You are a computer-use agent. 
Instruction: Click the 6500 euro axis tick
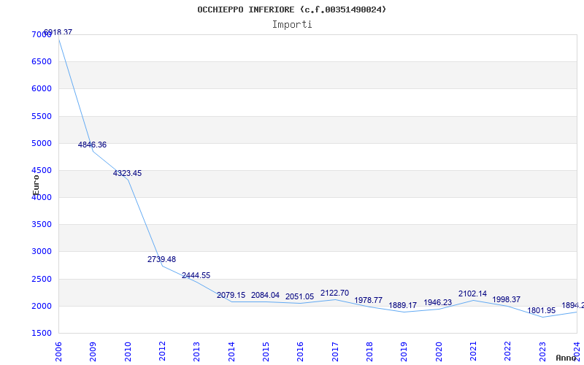[x=42, y=62]
